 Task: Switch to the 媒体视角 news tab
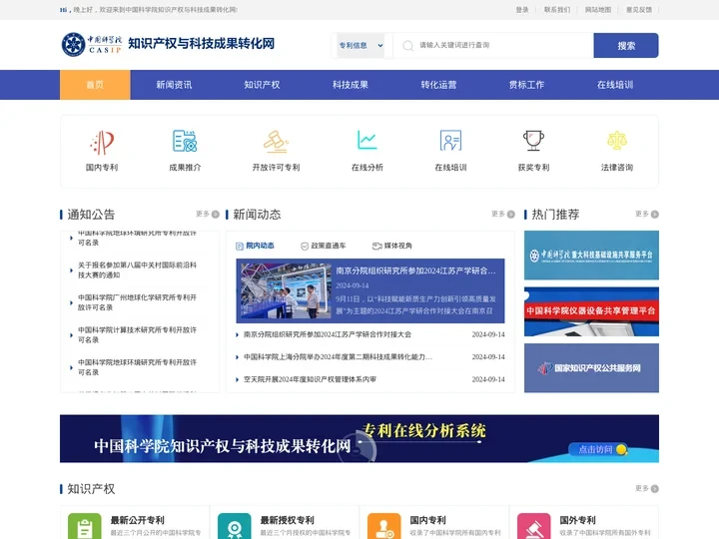click(392, 246)
